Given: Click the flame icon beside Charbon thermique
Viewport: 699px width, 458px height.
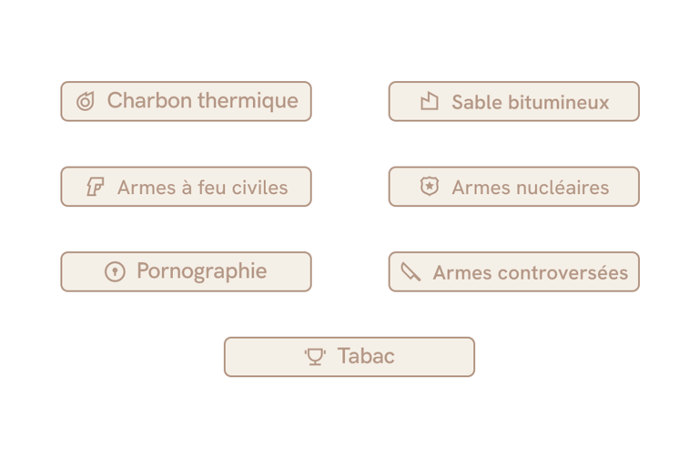Looking at the screenshot, I should (x=86, y=101).
